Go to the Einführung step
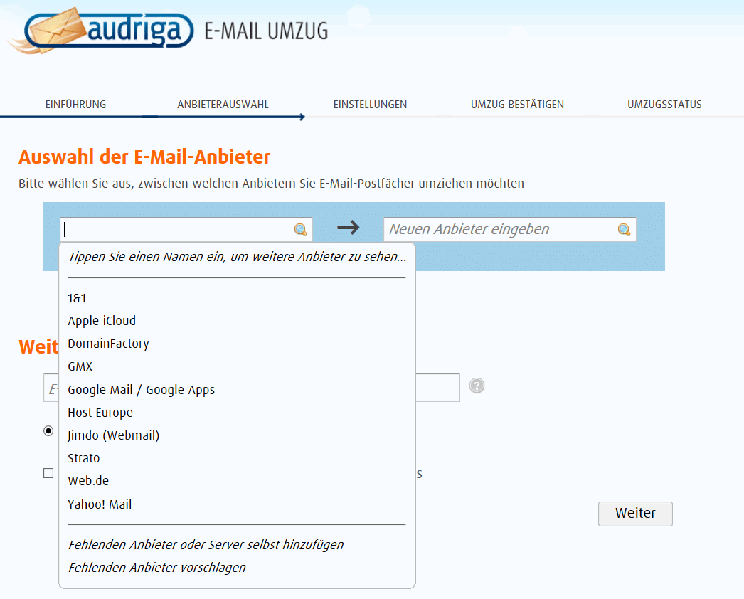744x599 pixels. (x=75, y=105)
